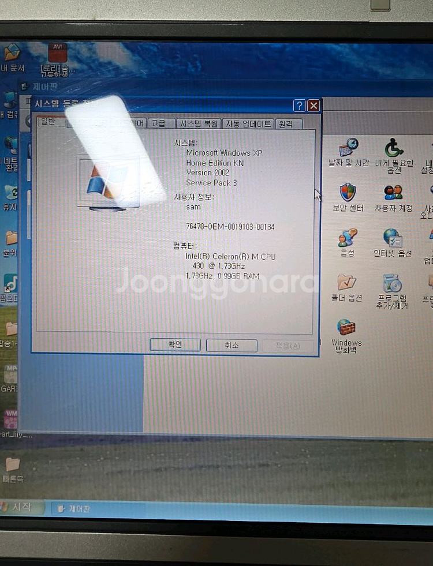Click the help question mark button
Viewport: 433px width, 566px height.
pyautogui.click(x=300, y=106)
